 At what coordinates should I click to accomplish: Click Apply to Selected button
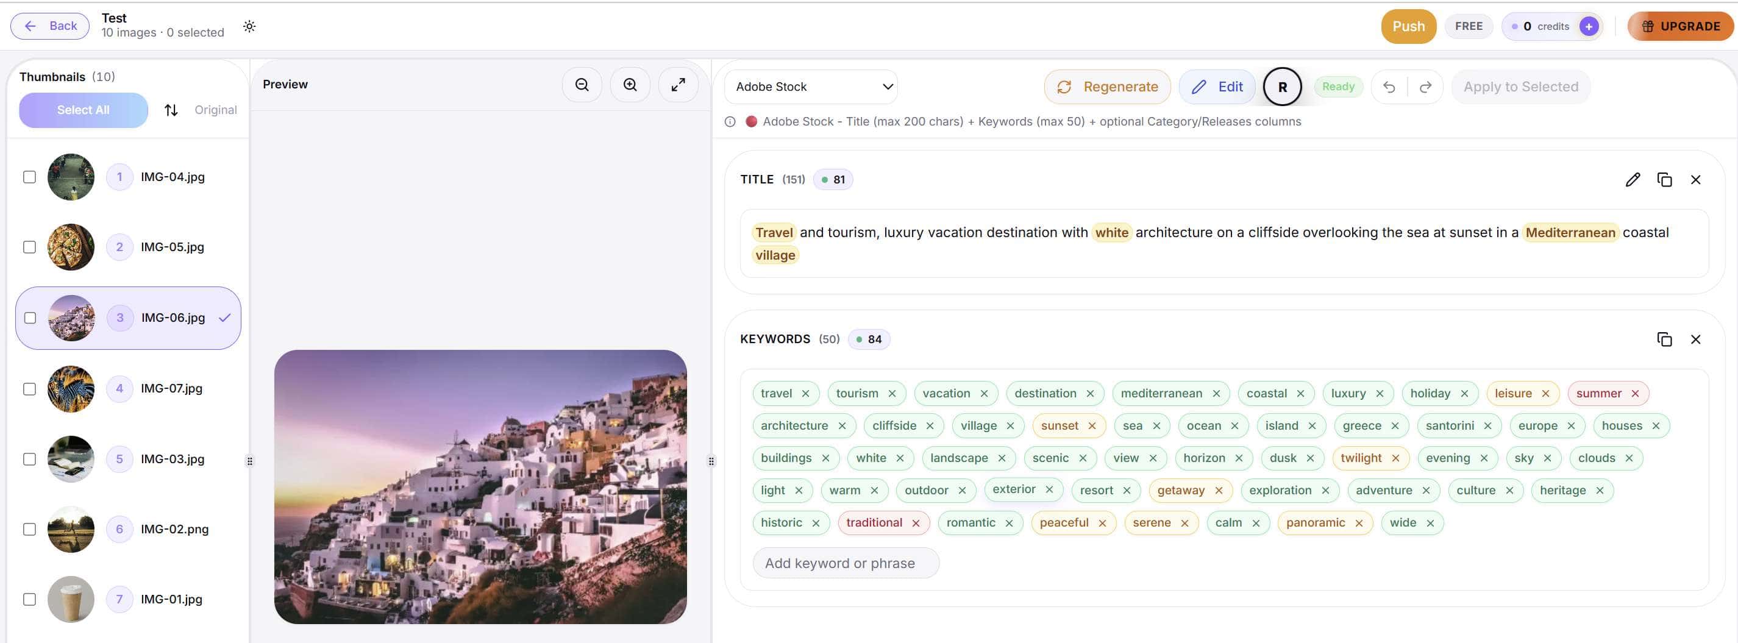pyautogui.click(x=1520, y=87)
